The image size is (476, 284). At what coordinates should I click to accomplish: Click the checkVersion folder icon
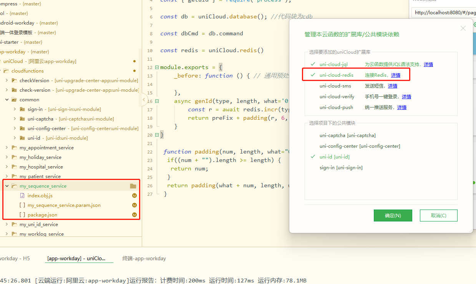(14, 81)
